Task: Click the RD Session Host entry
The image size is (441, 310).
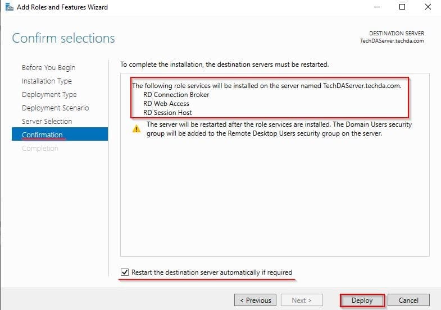Action: click(x=167, y=113)
